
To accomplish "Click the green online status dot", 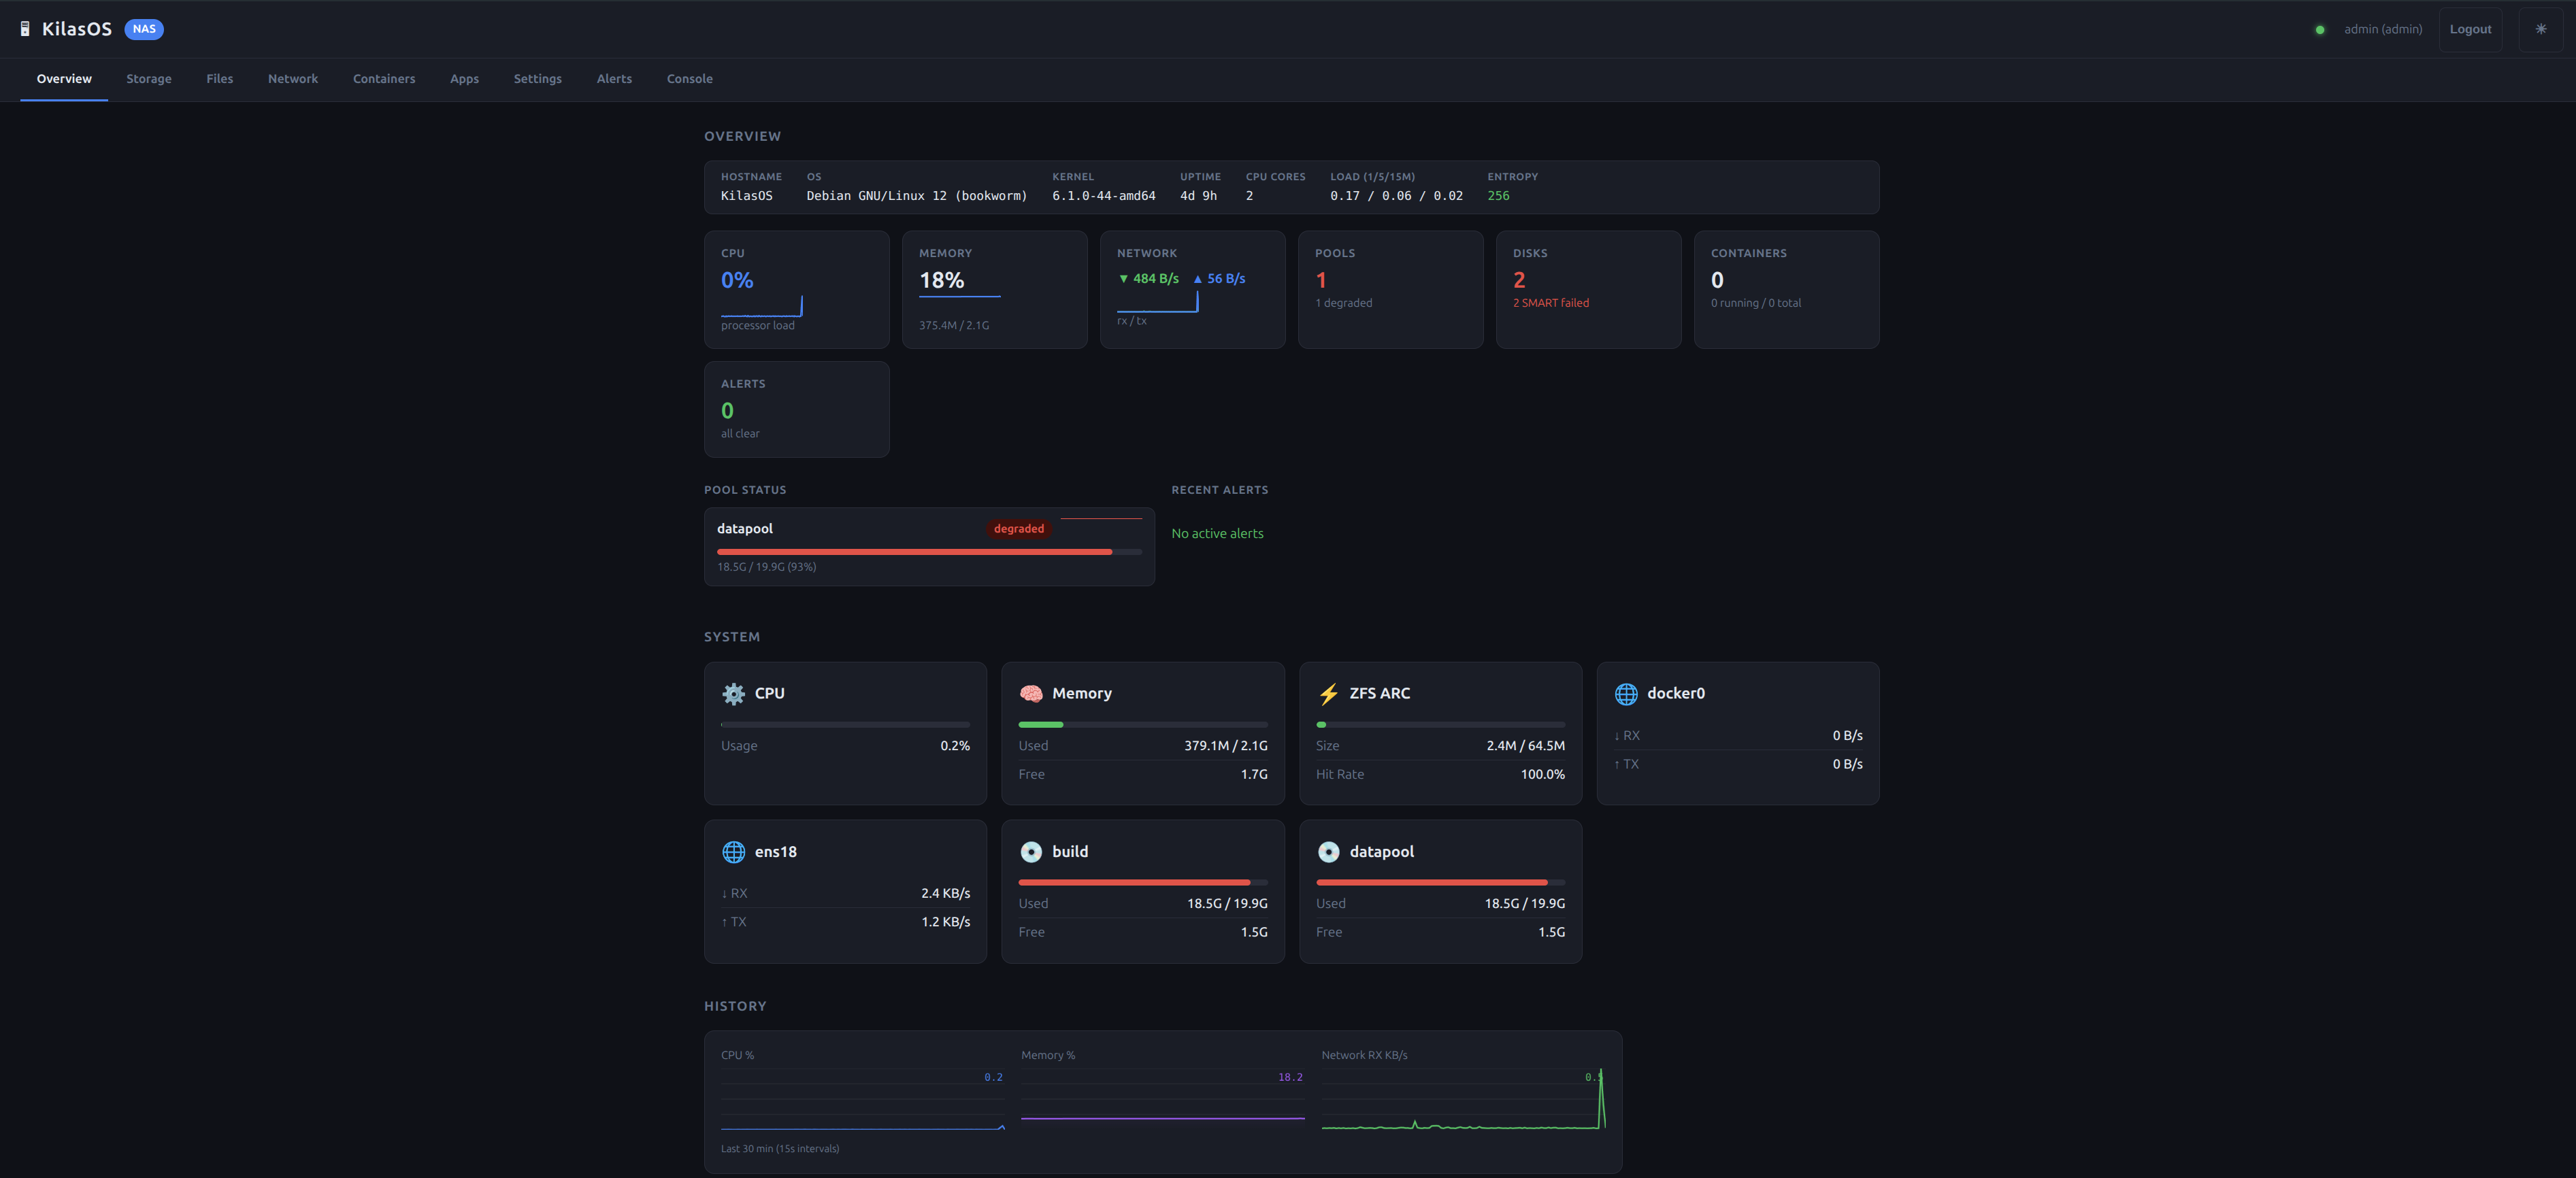I will point(2319,30).
